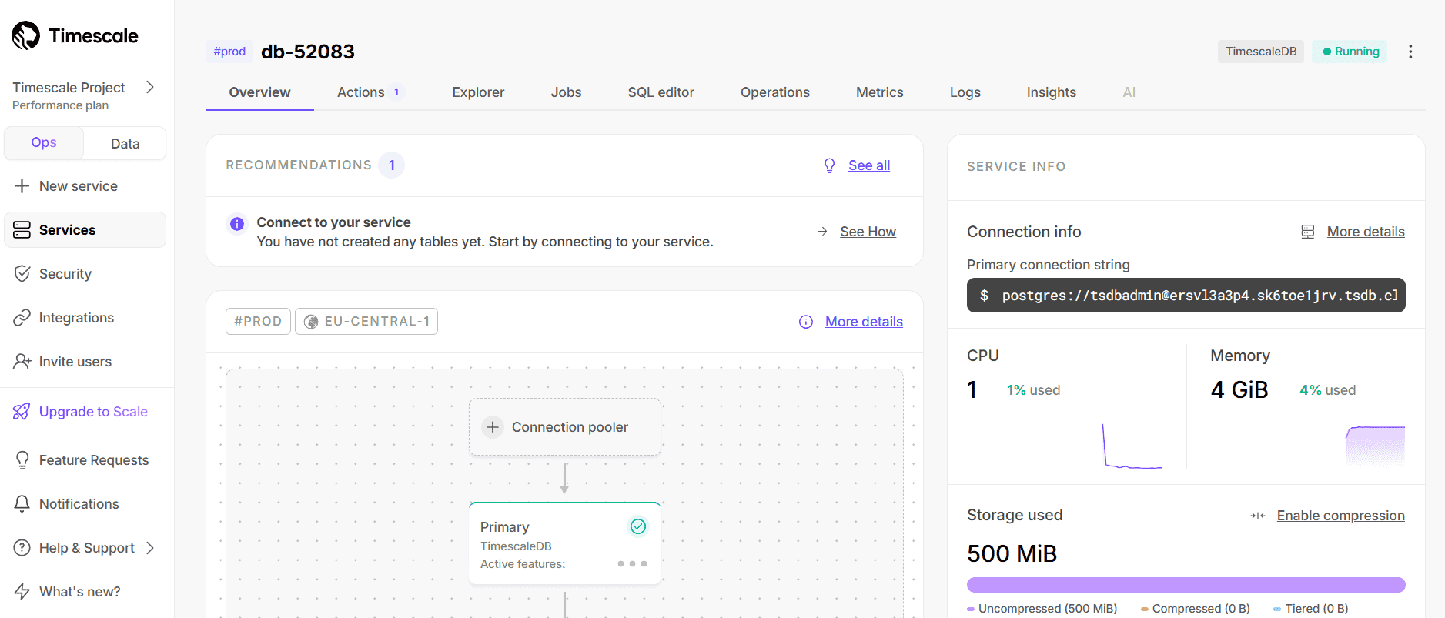Click the Uncompressed legend color swatch
Screen dimensions: 1445x618
click(x=971, y=609)
